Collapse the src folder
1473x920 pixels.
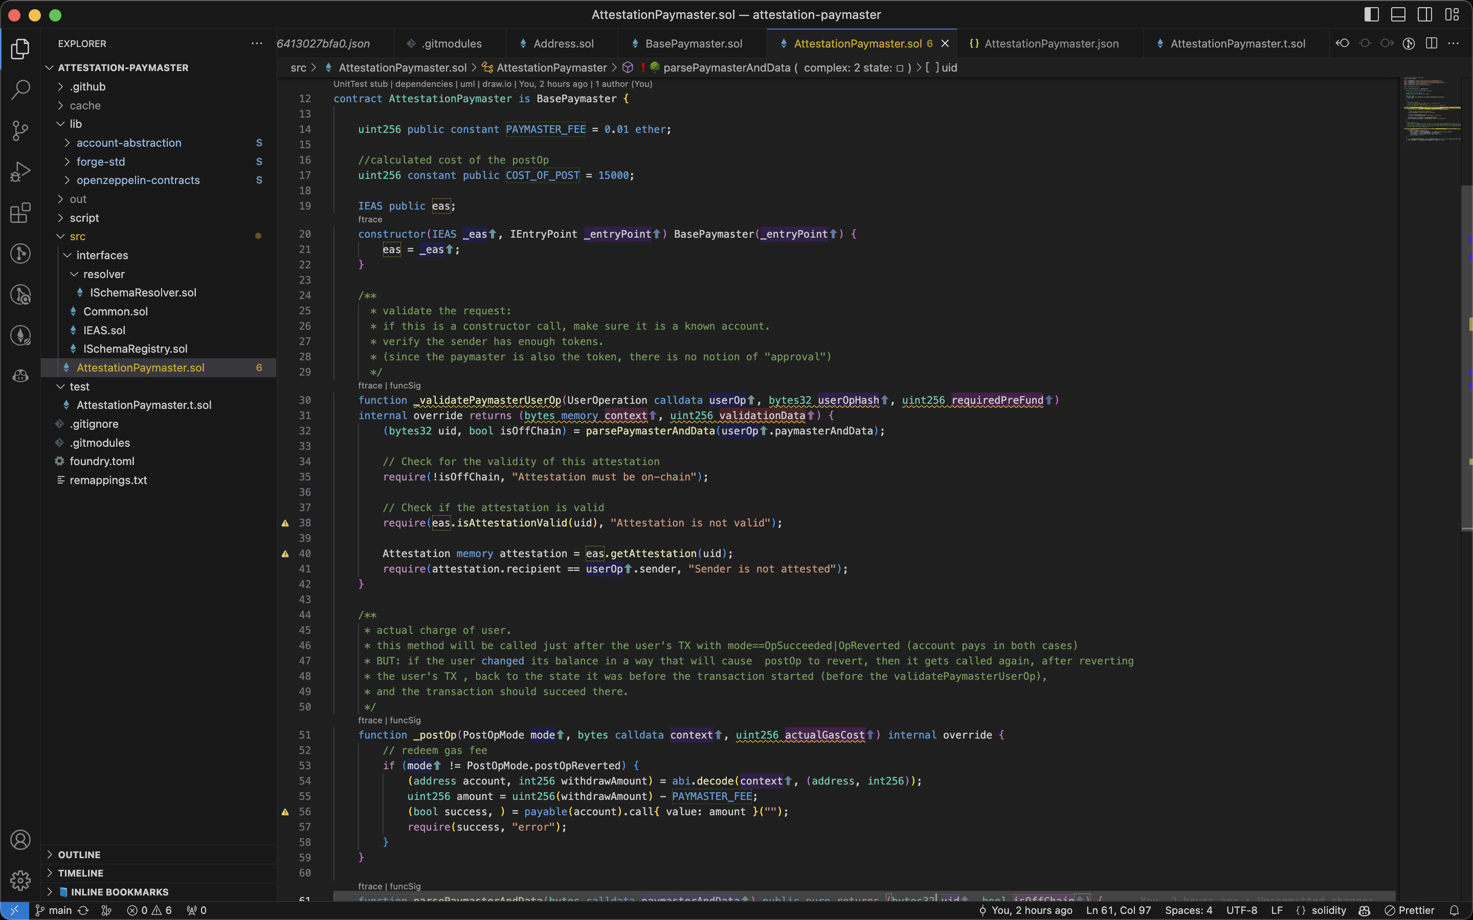coord(158,236)
